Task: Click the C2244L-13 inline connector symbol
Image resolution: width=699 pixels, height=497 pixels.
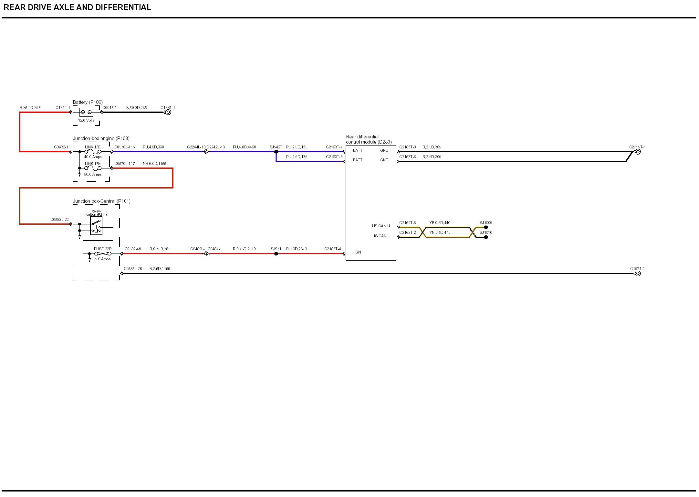Action: [x=206, y=152]
